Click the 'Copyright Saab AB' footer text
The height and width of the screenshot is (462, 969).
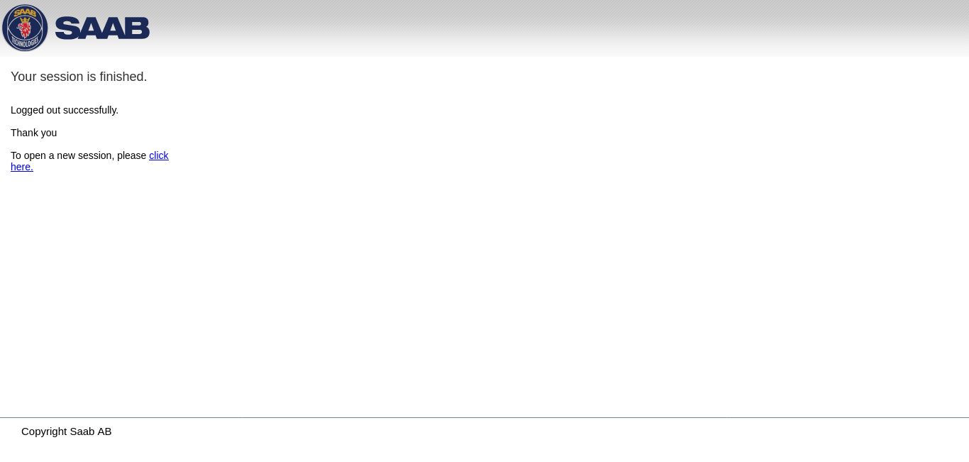[67, 431]
